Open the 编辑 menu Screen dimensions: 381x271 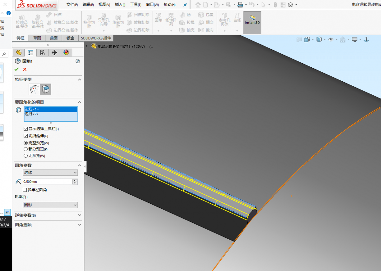point(88,4)
